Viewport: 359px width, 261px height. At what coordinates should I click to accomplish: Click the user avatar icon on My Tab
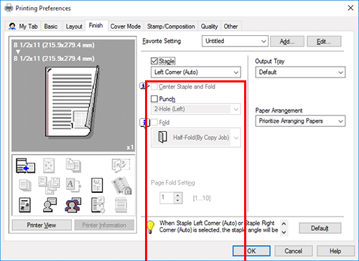12,26
